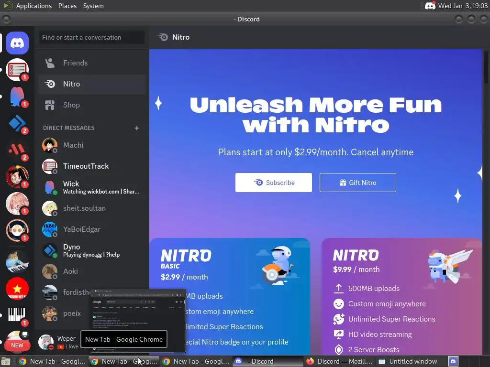
Task: Click the Subscribe button
Action: (273, 183)
